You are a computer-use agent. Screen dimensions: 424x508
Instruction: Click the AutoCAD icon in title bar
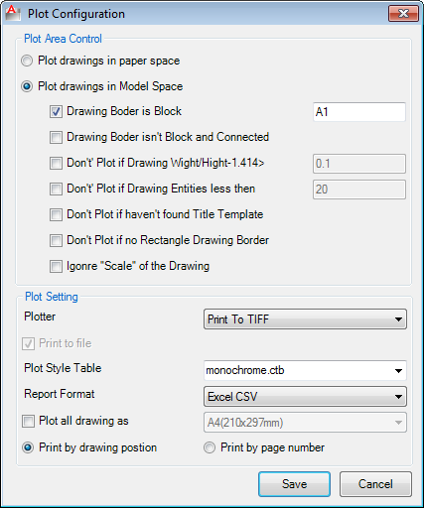point(12,14)
